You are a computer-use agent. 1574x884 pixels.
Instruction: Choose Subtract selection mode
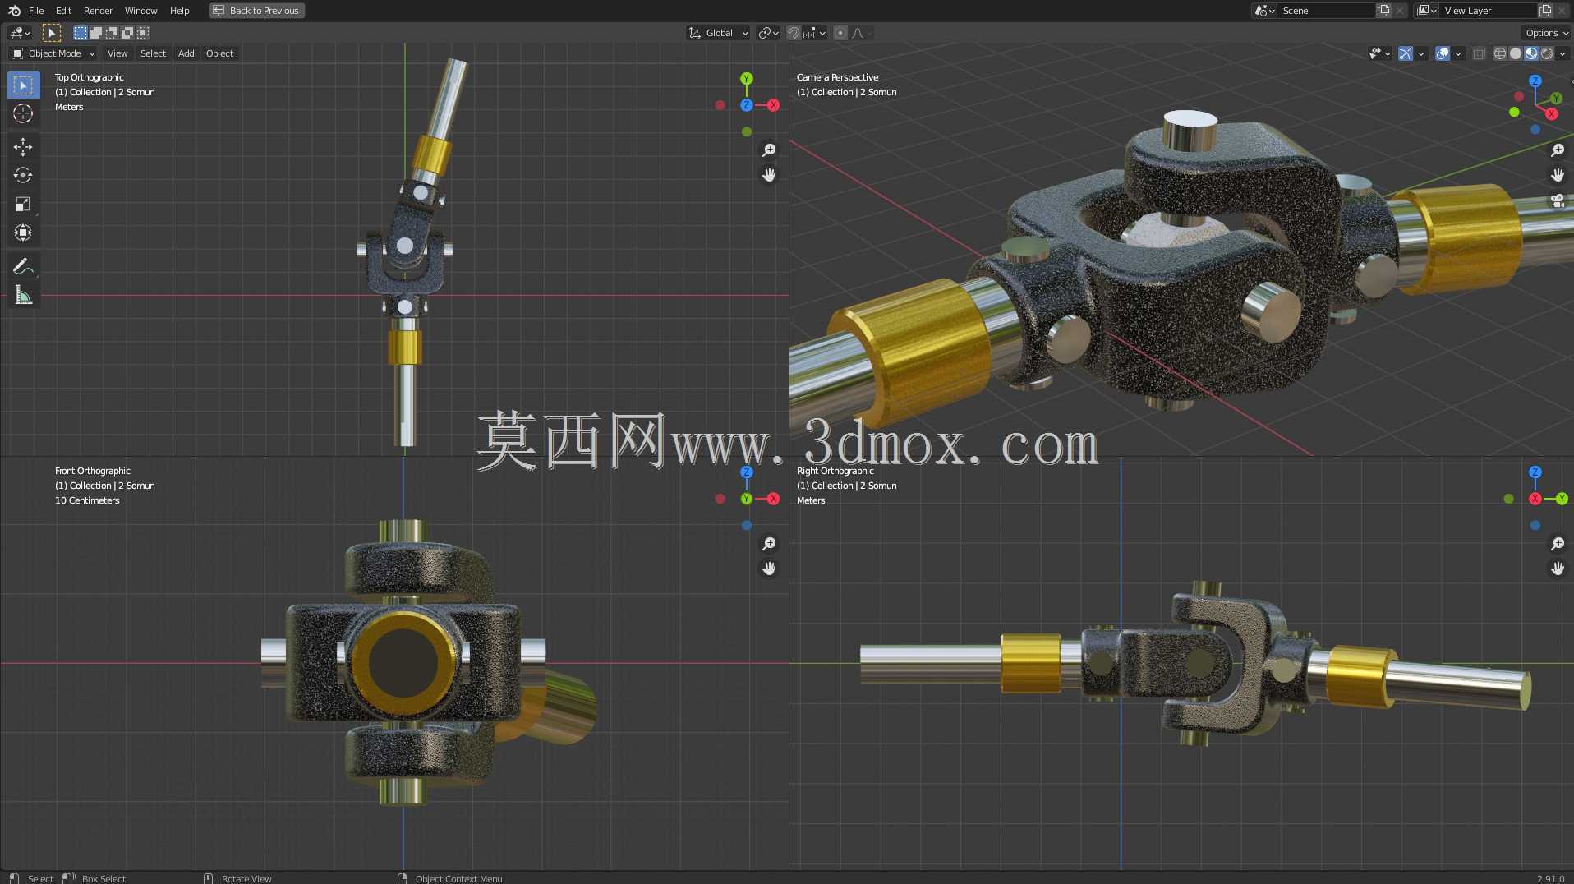[111, 33]
